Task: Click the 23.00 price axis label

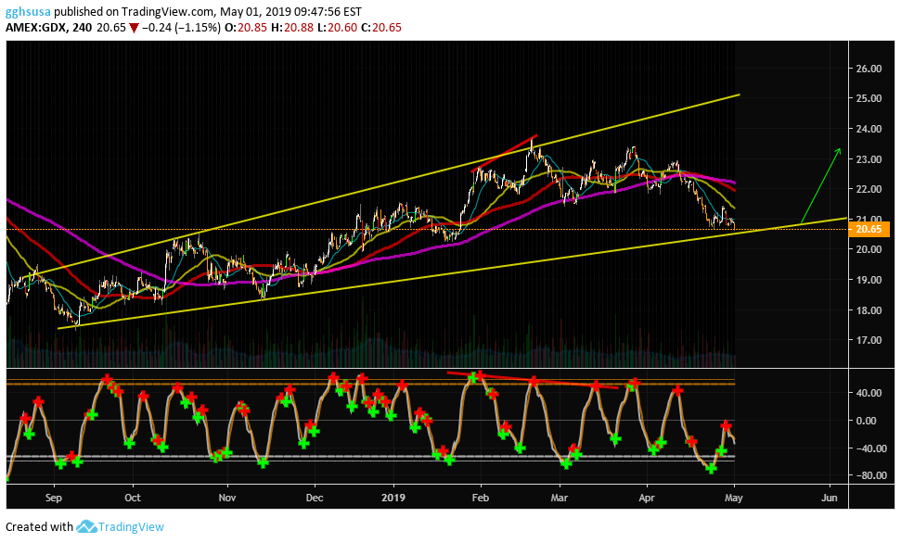Action: pos(869,159)
